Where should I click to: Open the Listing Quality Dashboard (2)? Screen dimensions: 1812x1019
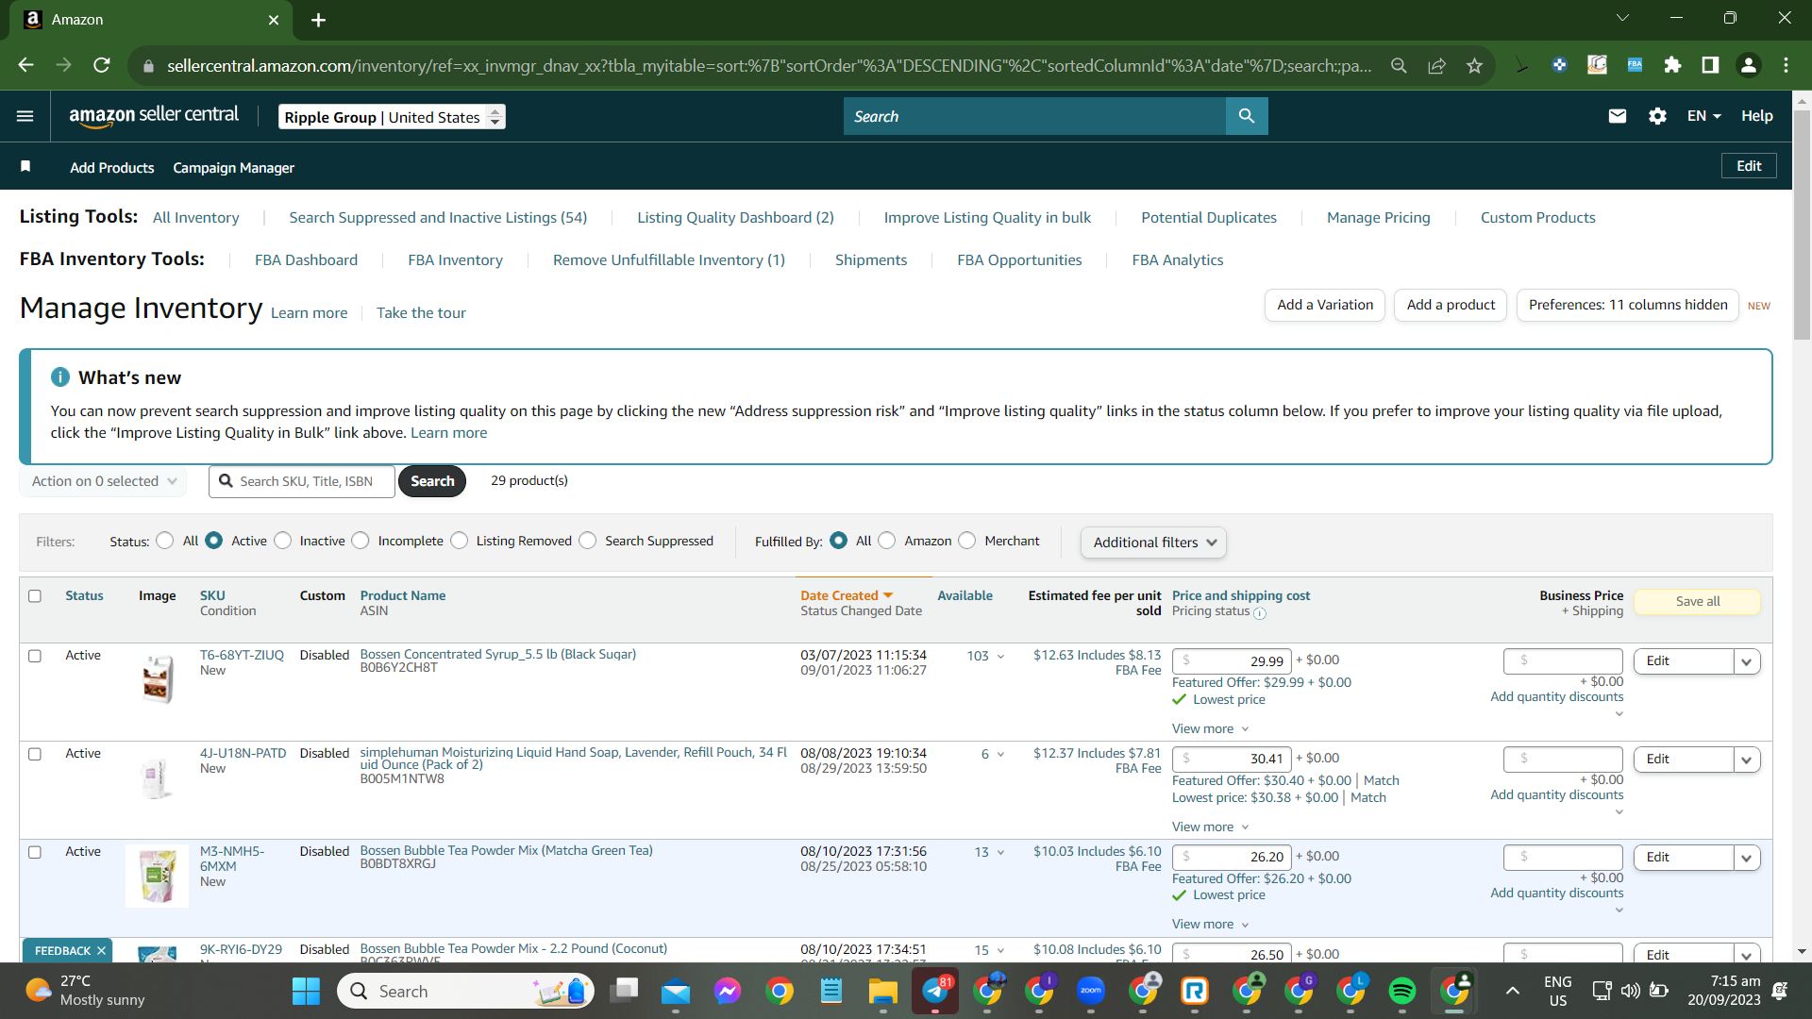(x=735, y=217)
